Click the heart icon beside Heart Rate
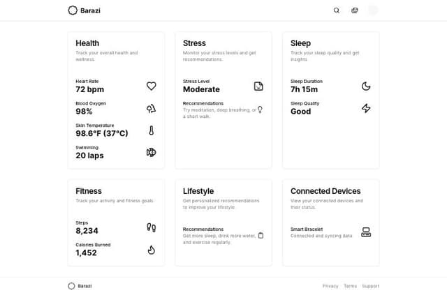Viewport: 447px width, 295px height. pos(151,86)
